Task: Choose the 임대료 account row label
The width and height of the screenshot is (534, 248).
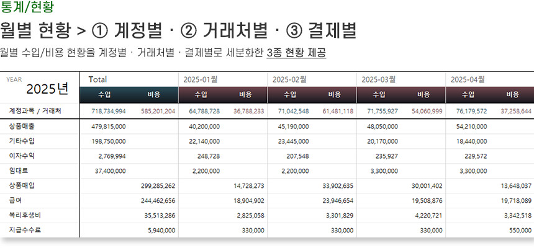Action: coord(17,170)
